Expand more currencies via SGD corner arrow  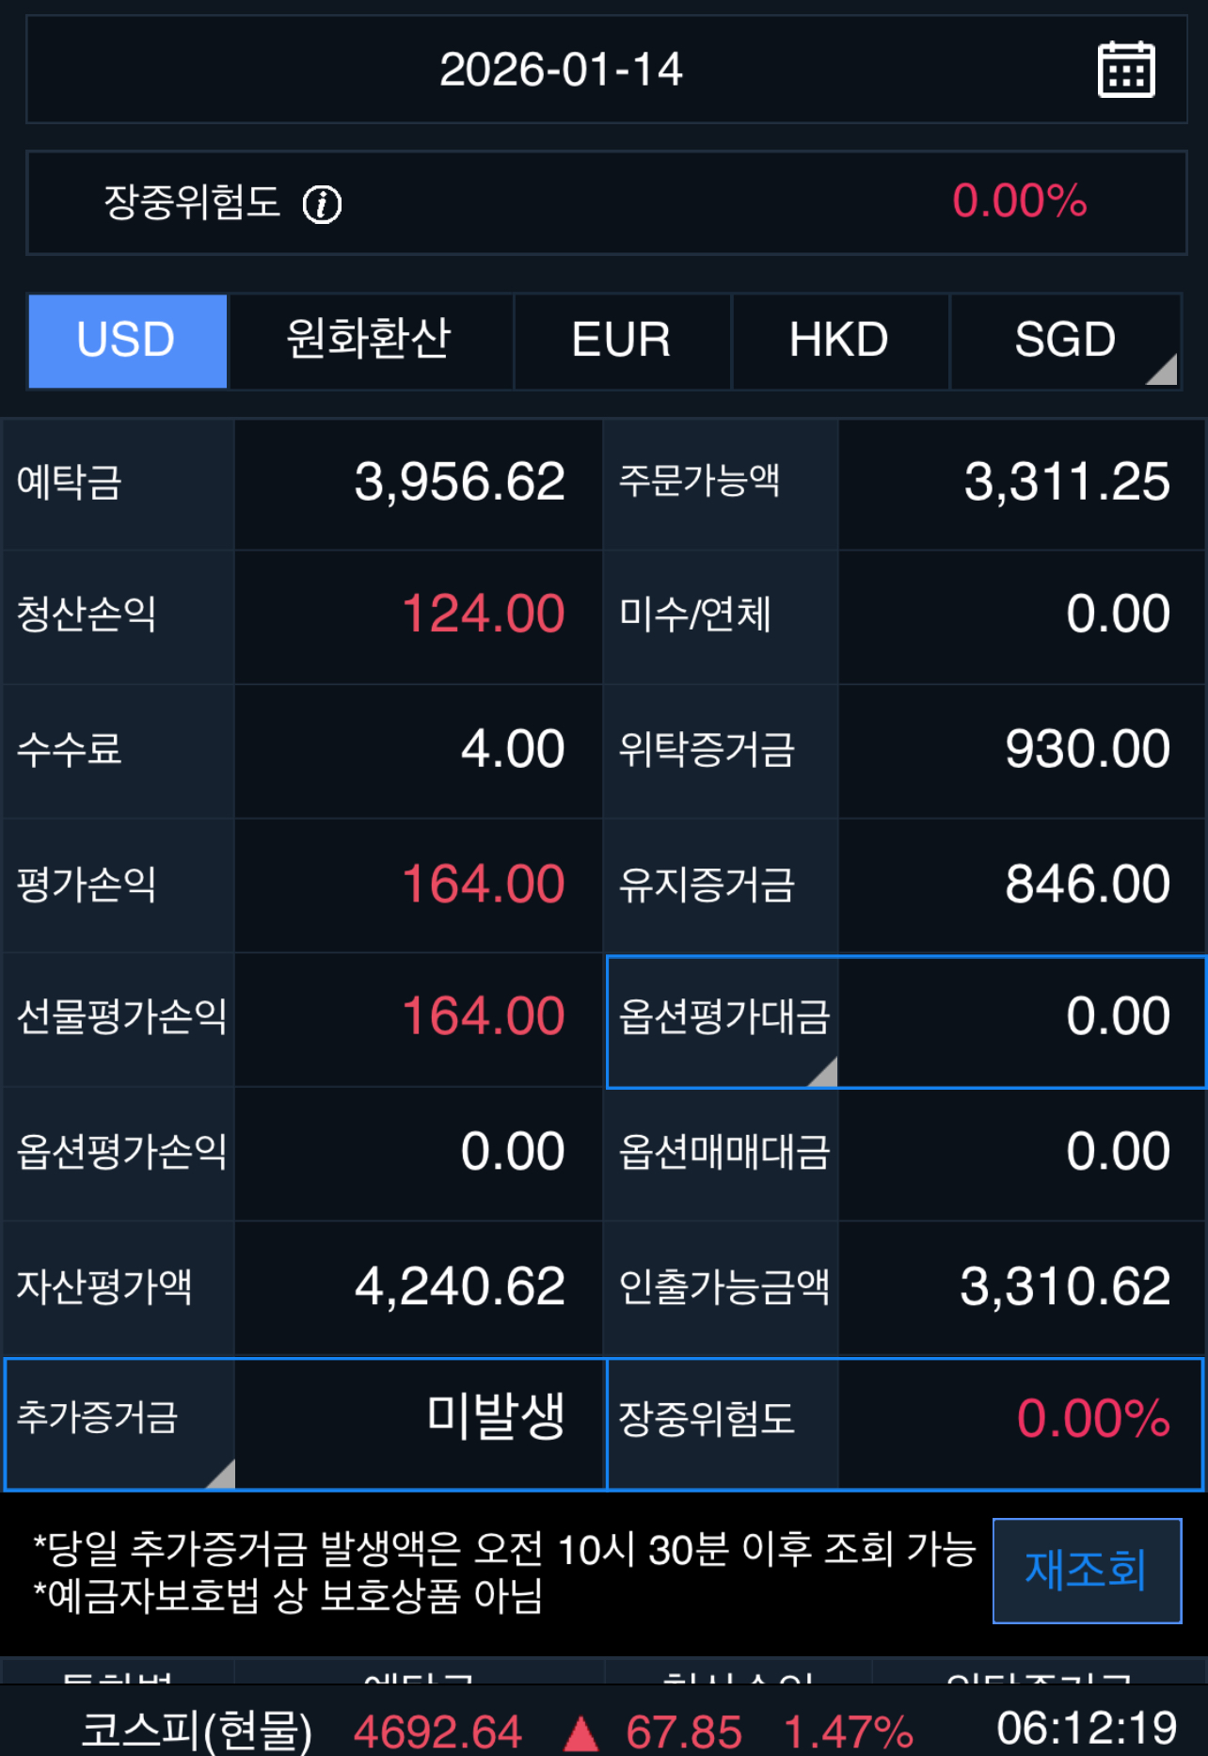1165,371
